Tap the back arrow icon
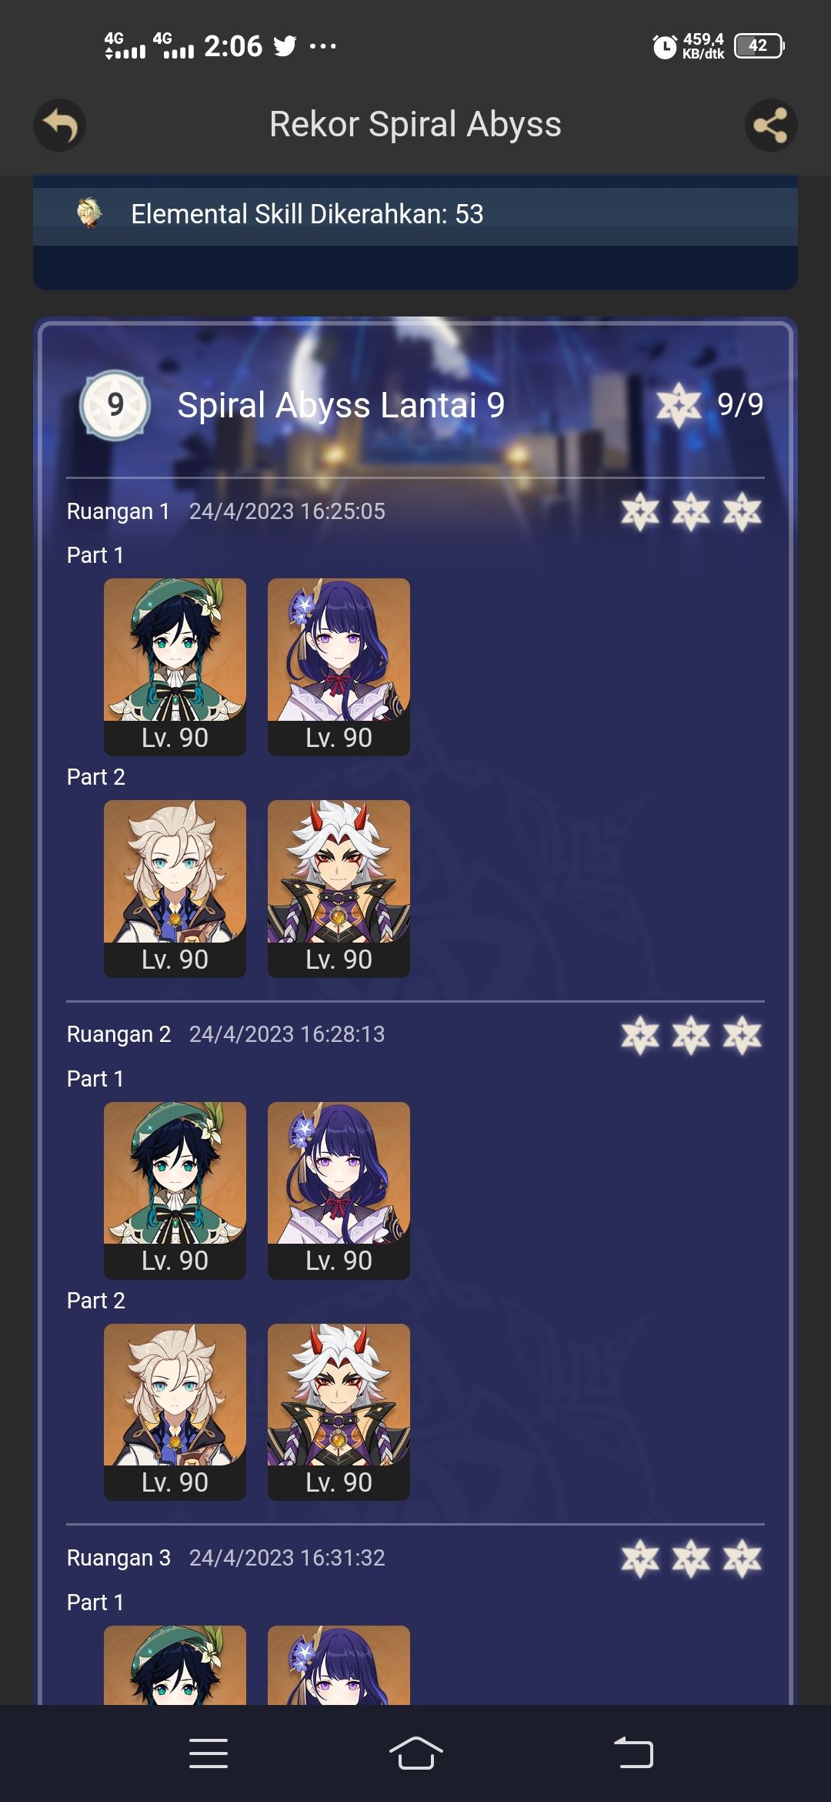This screenshot has height=1802, width=831. [x=59, y=125]
